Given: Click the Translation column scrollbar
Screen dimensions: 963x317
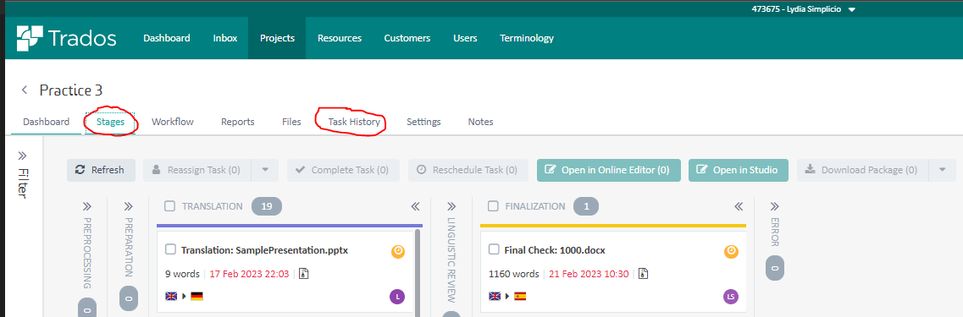Looking at the screenshot, I should point(418,273).
